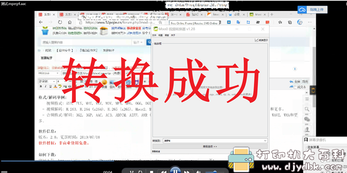Screen dimensions: 347x173
Task: Stop playback with the square stop button
Action: 151,172
